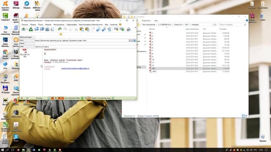Click the refresh icon in Explorer address bar

216,24
